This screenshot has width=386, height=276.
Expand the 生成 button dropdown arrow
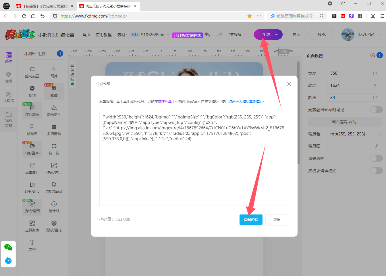(x=277, y=34)
